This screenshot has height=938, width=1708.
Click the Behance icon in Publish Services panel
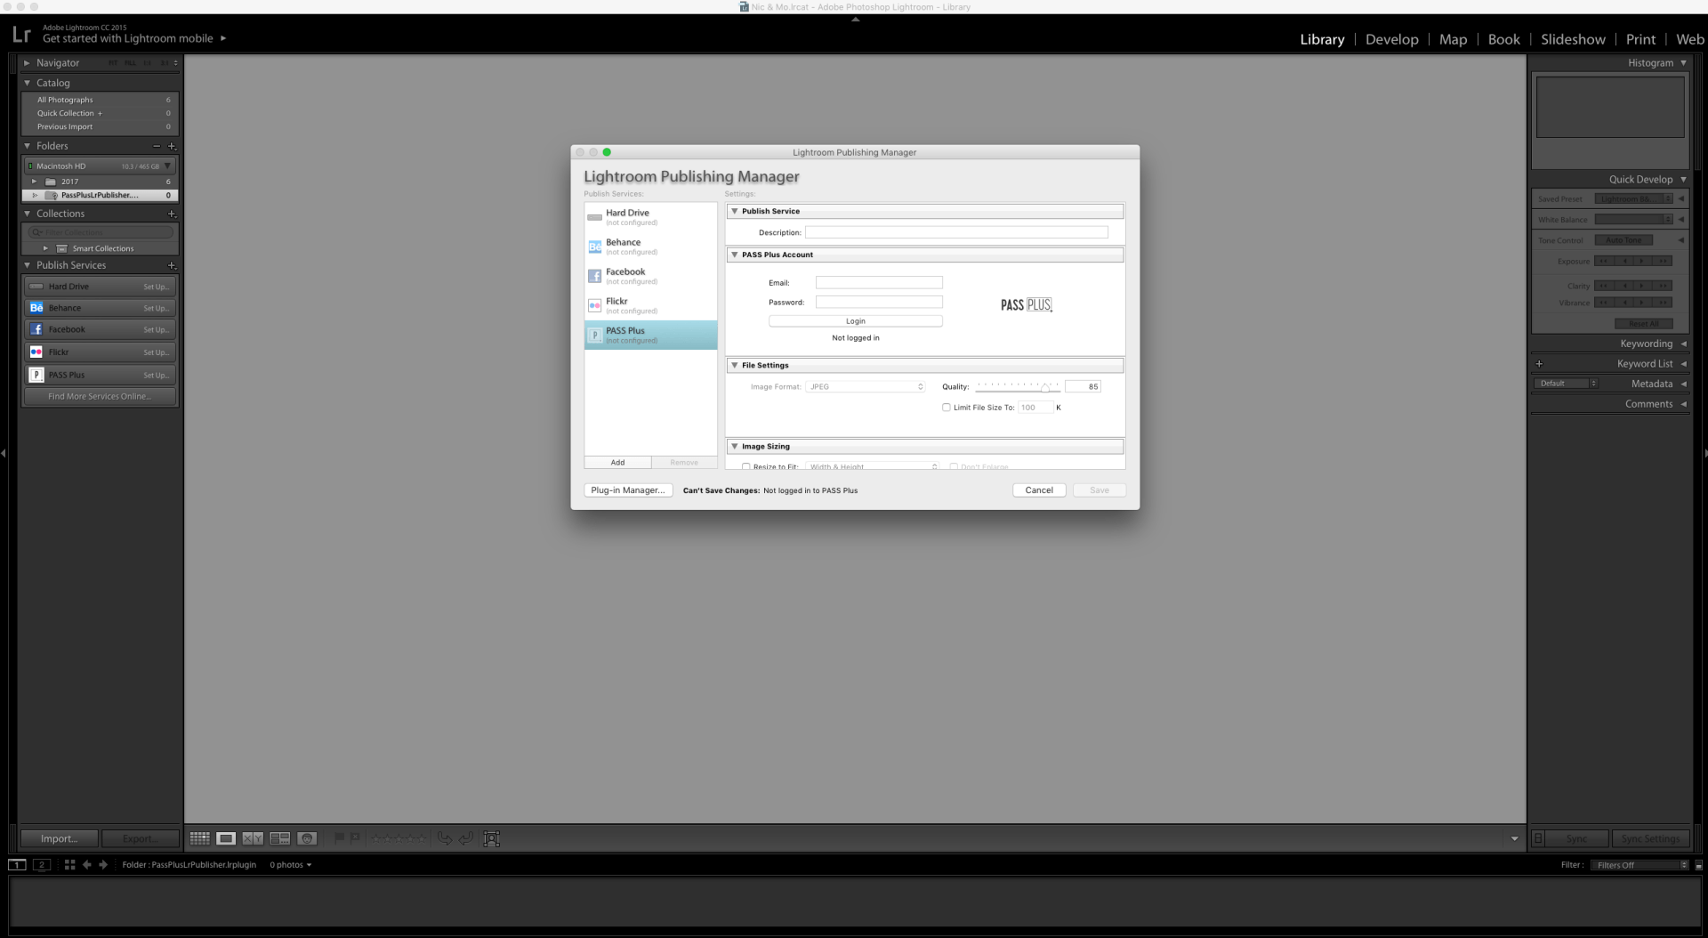tap(36, 308)
